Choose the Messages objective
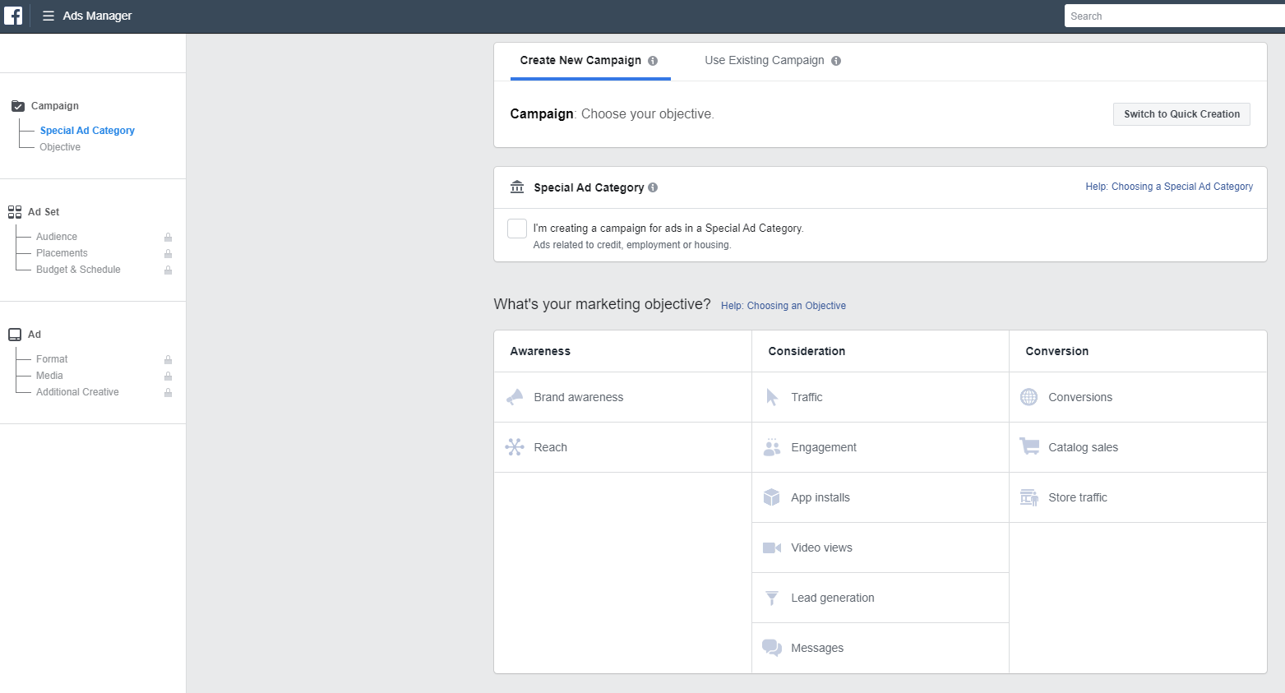Screen dimensions: 1285x693 [x=816, y=648]
